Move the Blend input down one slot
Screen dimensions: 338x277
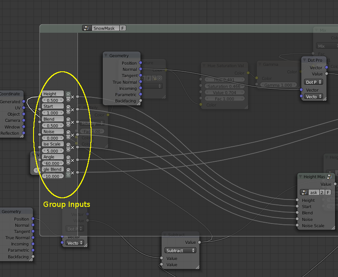(68, 124)
